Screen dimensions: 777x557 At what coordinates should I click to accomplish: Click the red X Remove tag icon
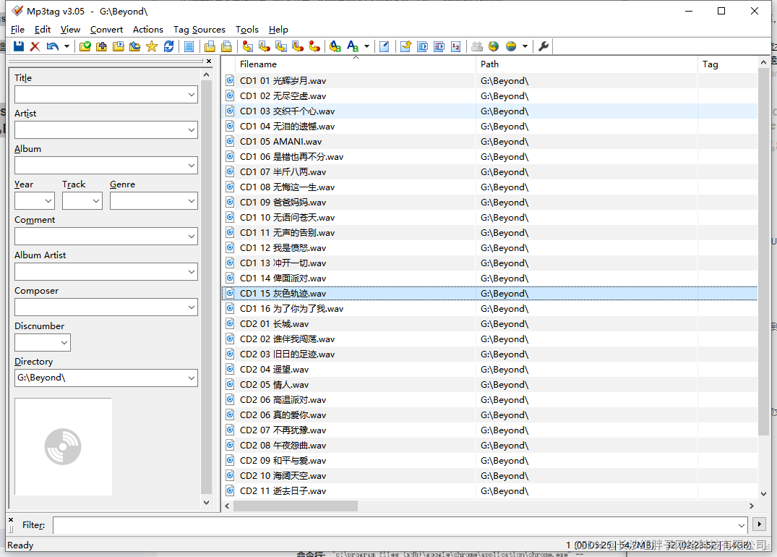click(35, 46)
